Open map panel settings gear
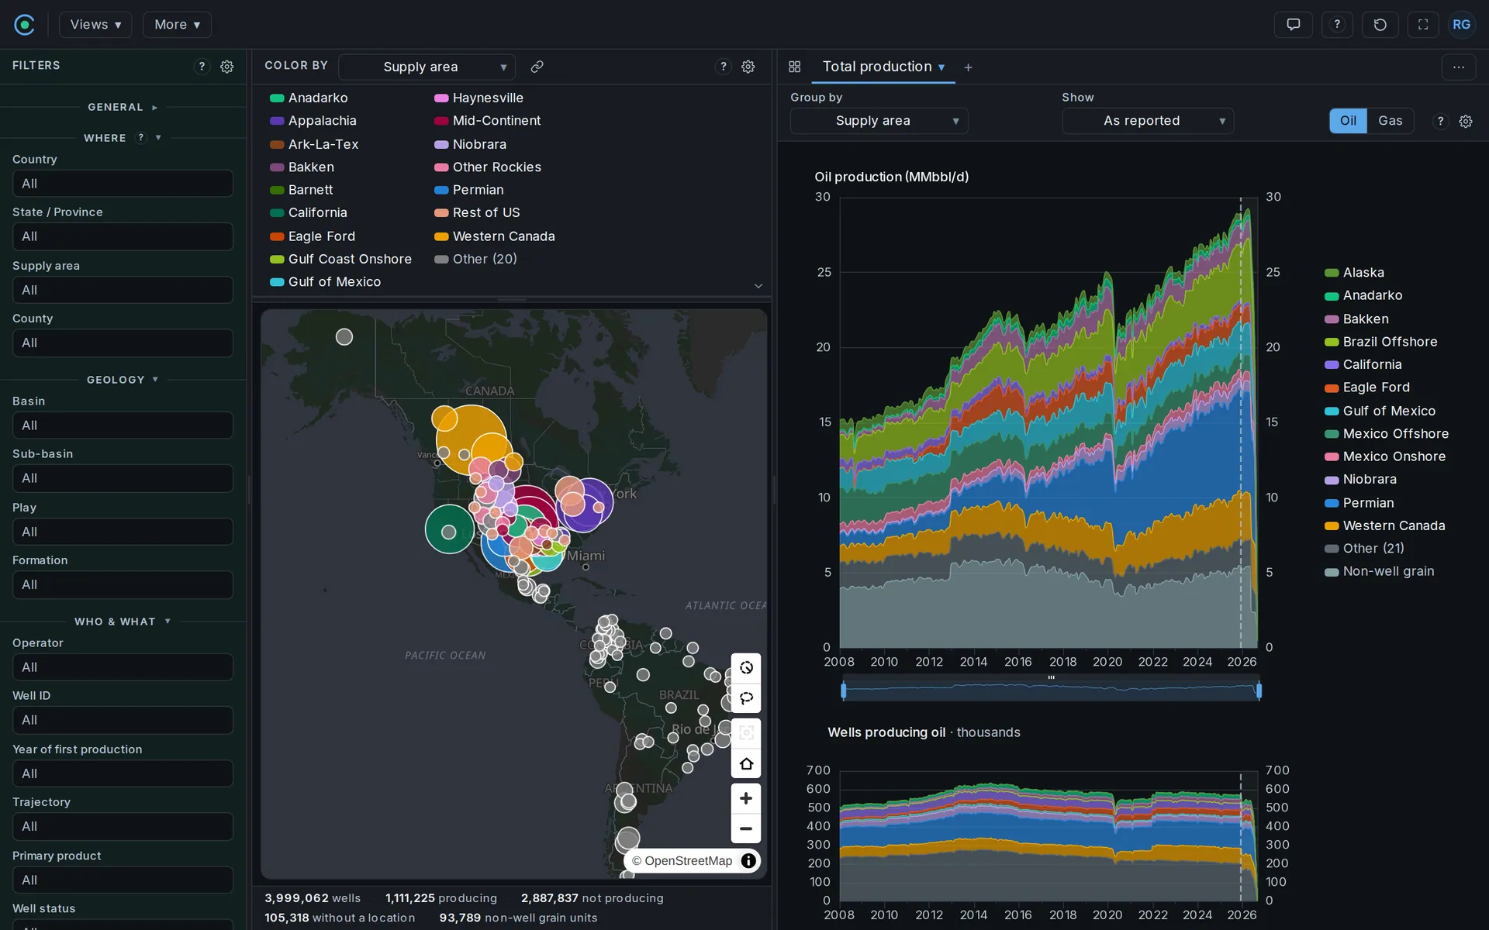Viewport: 1489px width, 930px height. (748, 67)
